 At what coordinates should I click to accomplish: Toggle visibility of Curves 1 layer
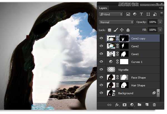pos(101,61)
